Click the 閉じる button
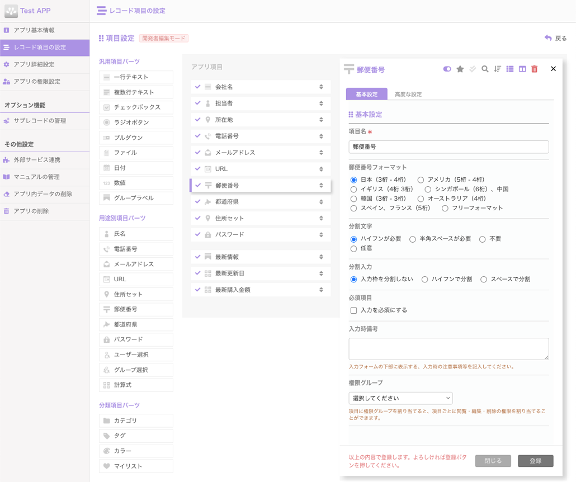576x482 pixels. [x=493, y=461]
